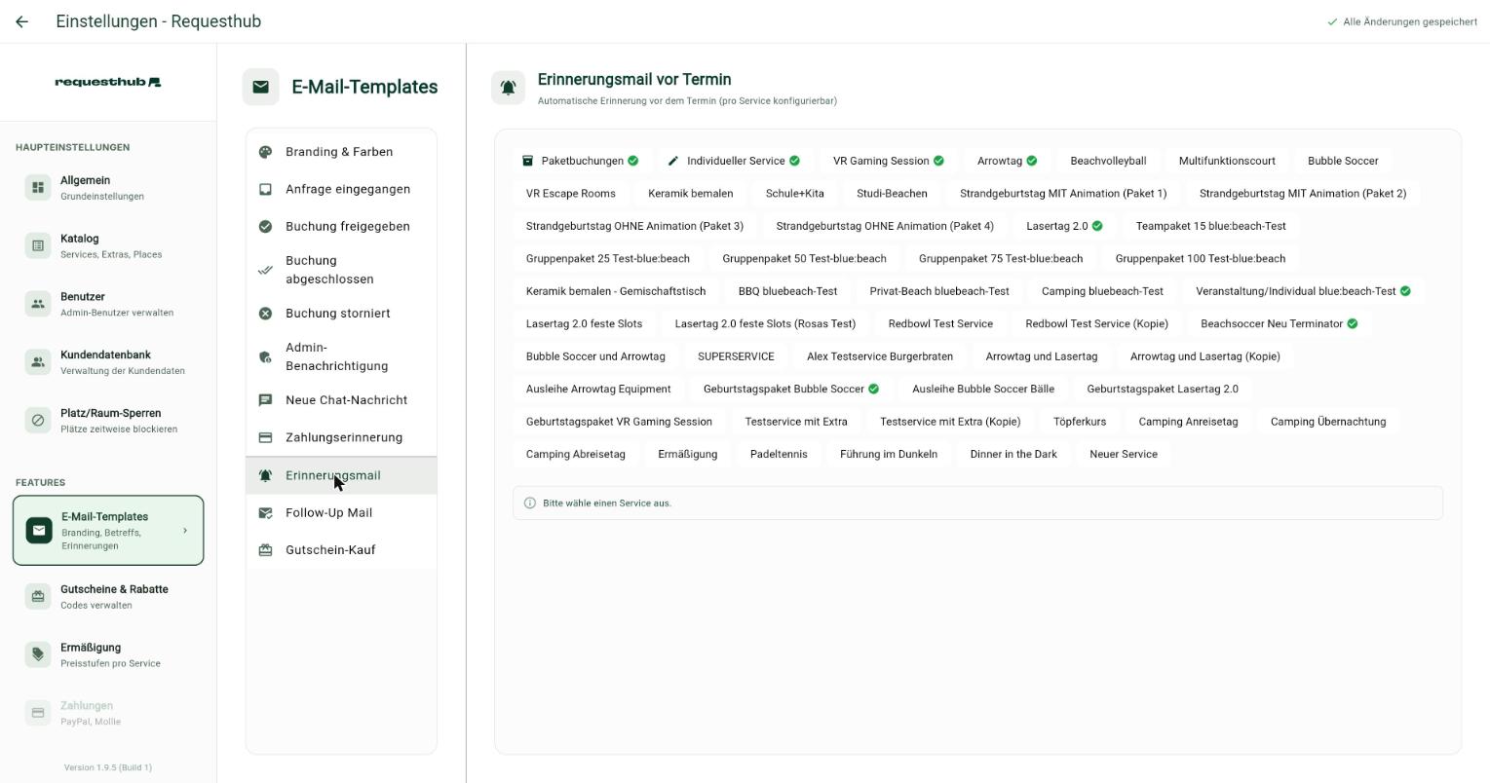Image resolution: width=1490 pixels, height=783 pixels.
Task: Select the Beachsoccer Neu Terminator chip
Action: coord(1279,323)
